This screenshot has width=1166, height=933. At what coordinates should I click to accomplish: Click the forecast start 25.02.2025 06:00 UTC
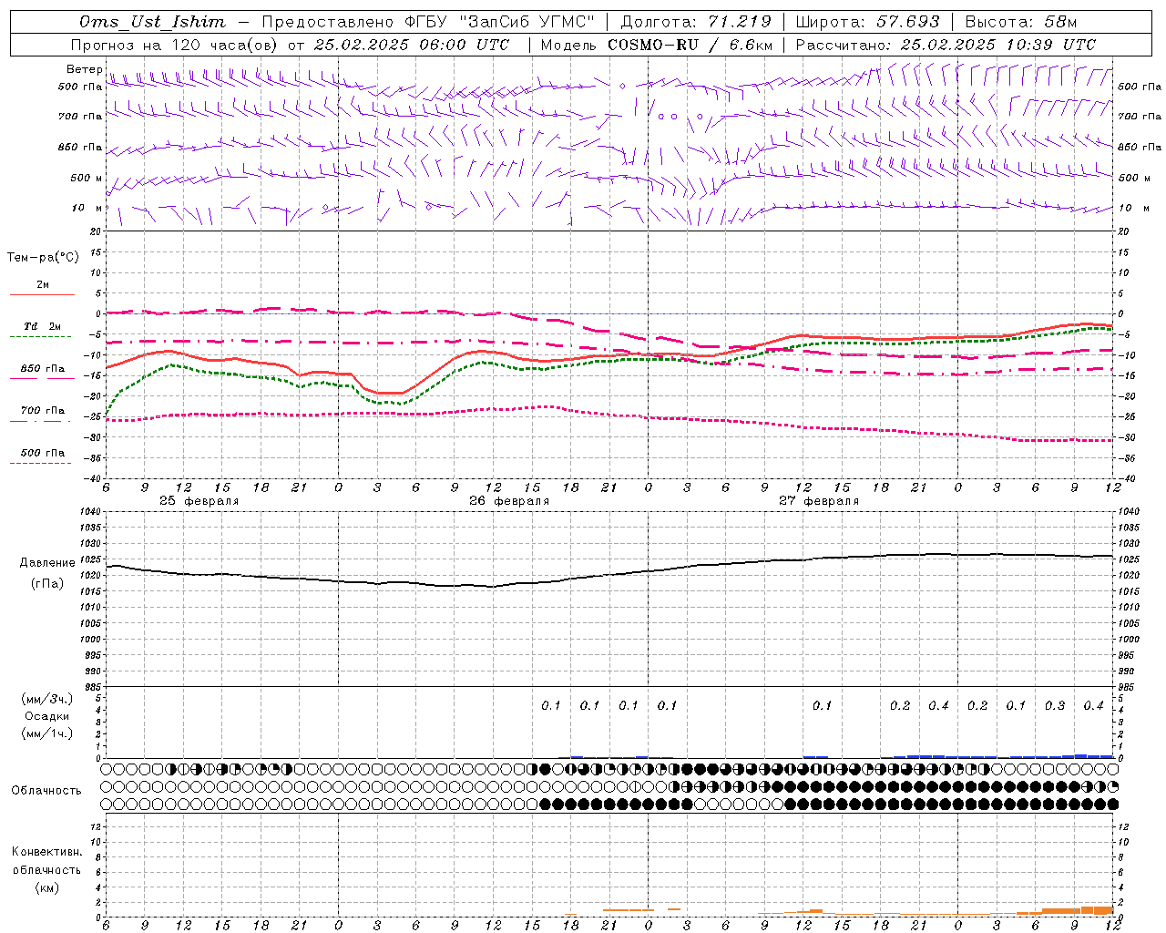point(412,45)
